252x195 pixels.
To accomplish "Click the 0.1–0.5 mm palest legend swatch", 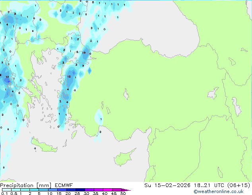I will (7, 190).
